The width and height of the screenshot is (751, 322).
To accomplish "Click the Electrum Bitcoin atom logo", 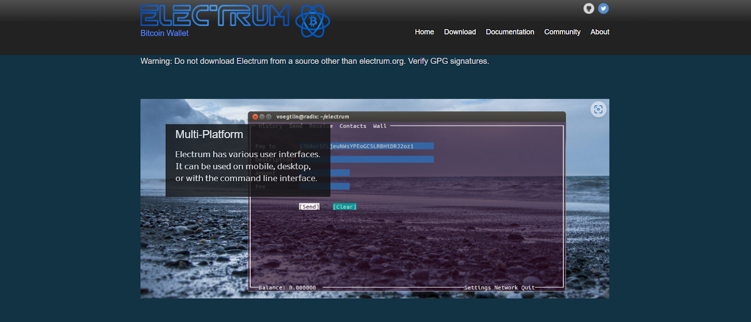I will (313, 21).
